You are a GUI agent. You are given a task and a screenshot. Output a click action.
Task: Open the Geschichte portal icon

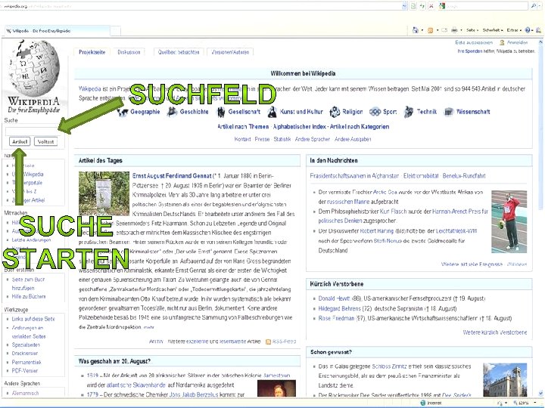coord(172,112)
